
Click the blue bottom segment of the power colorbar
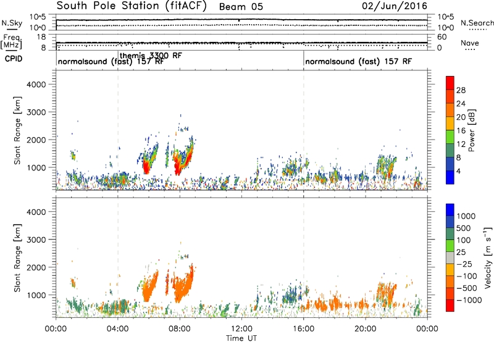450,177
